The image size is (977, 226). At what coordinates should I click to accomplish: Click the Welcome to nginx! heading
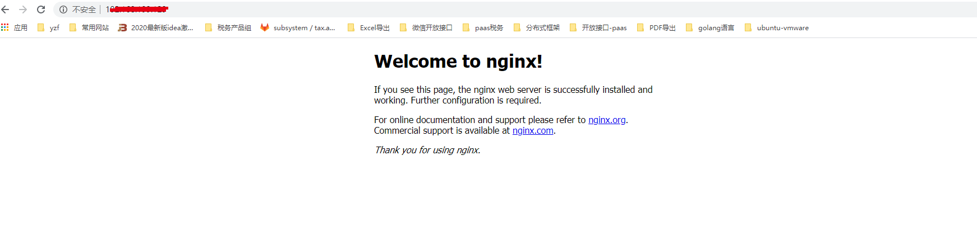[x=458, y=61]
